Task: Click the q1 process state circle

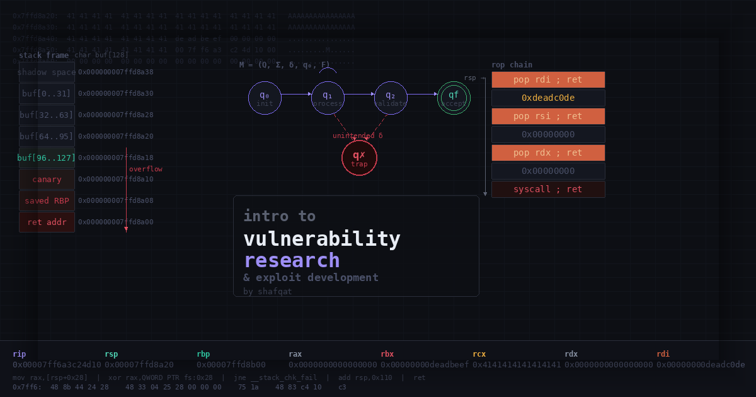Action: [328, 98]
